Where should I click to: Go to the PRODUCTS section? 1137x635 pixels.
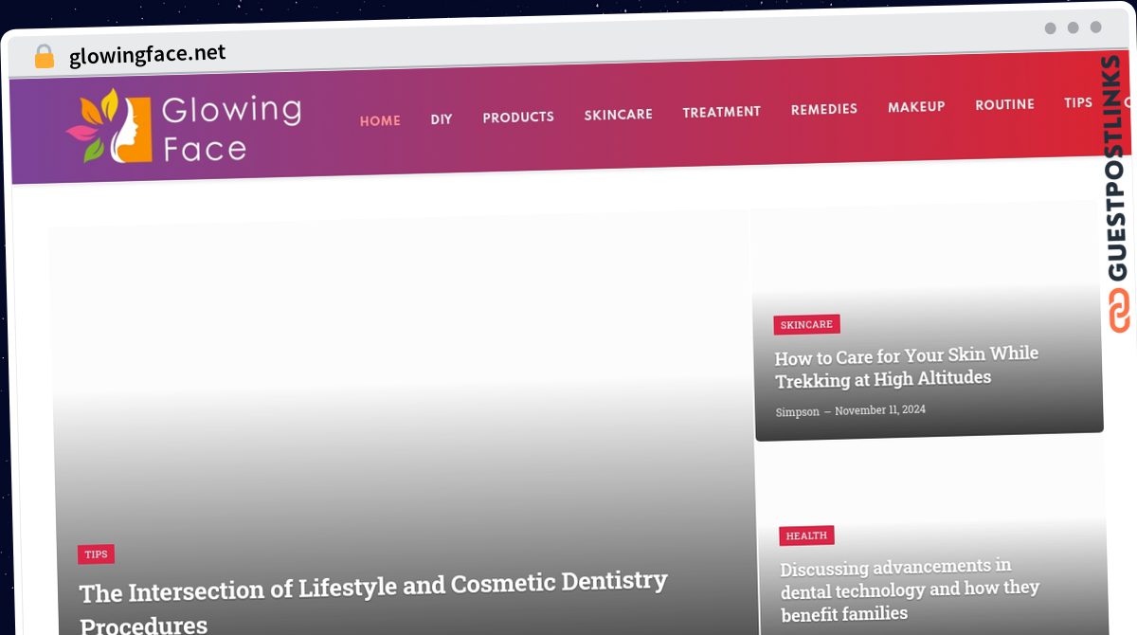tap(518, 118)
